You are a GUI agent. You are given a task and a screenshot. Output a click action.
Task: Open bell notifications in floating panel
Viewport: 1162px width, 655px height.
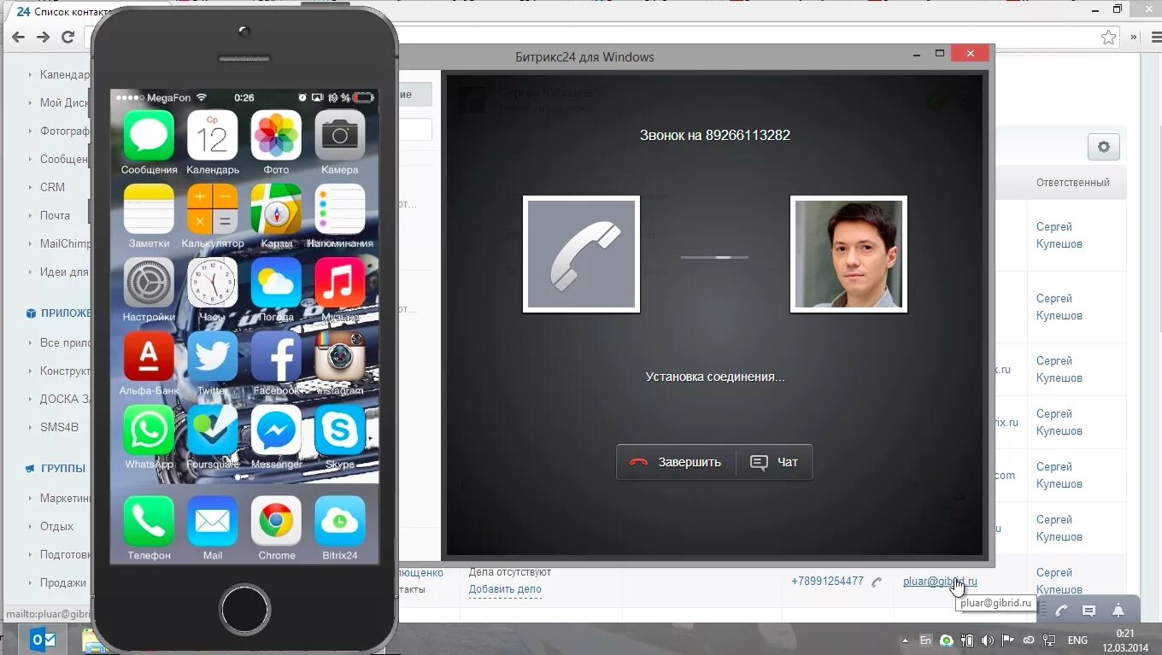coord(1118,611)
